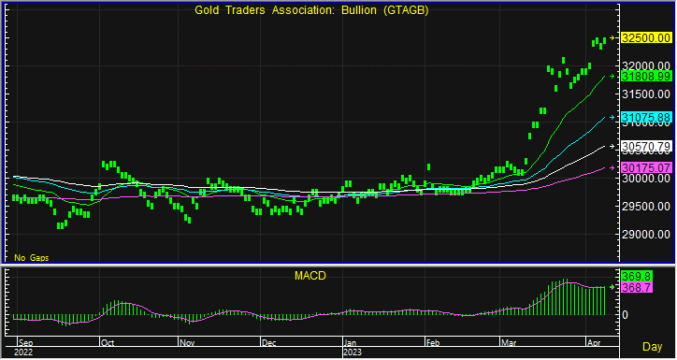The width and height of the screenshot is (677, 360).
Task: Click the 29000.00 price axis label
Action: 646,235
